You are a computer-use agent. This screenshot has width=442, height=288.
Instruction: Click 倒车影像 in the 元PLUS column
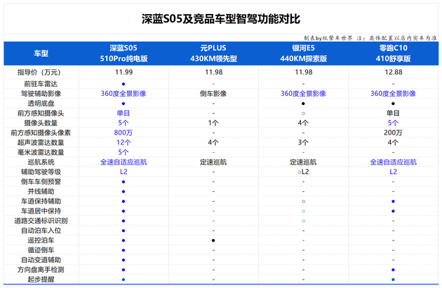(x=213, y=93)
